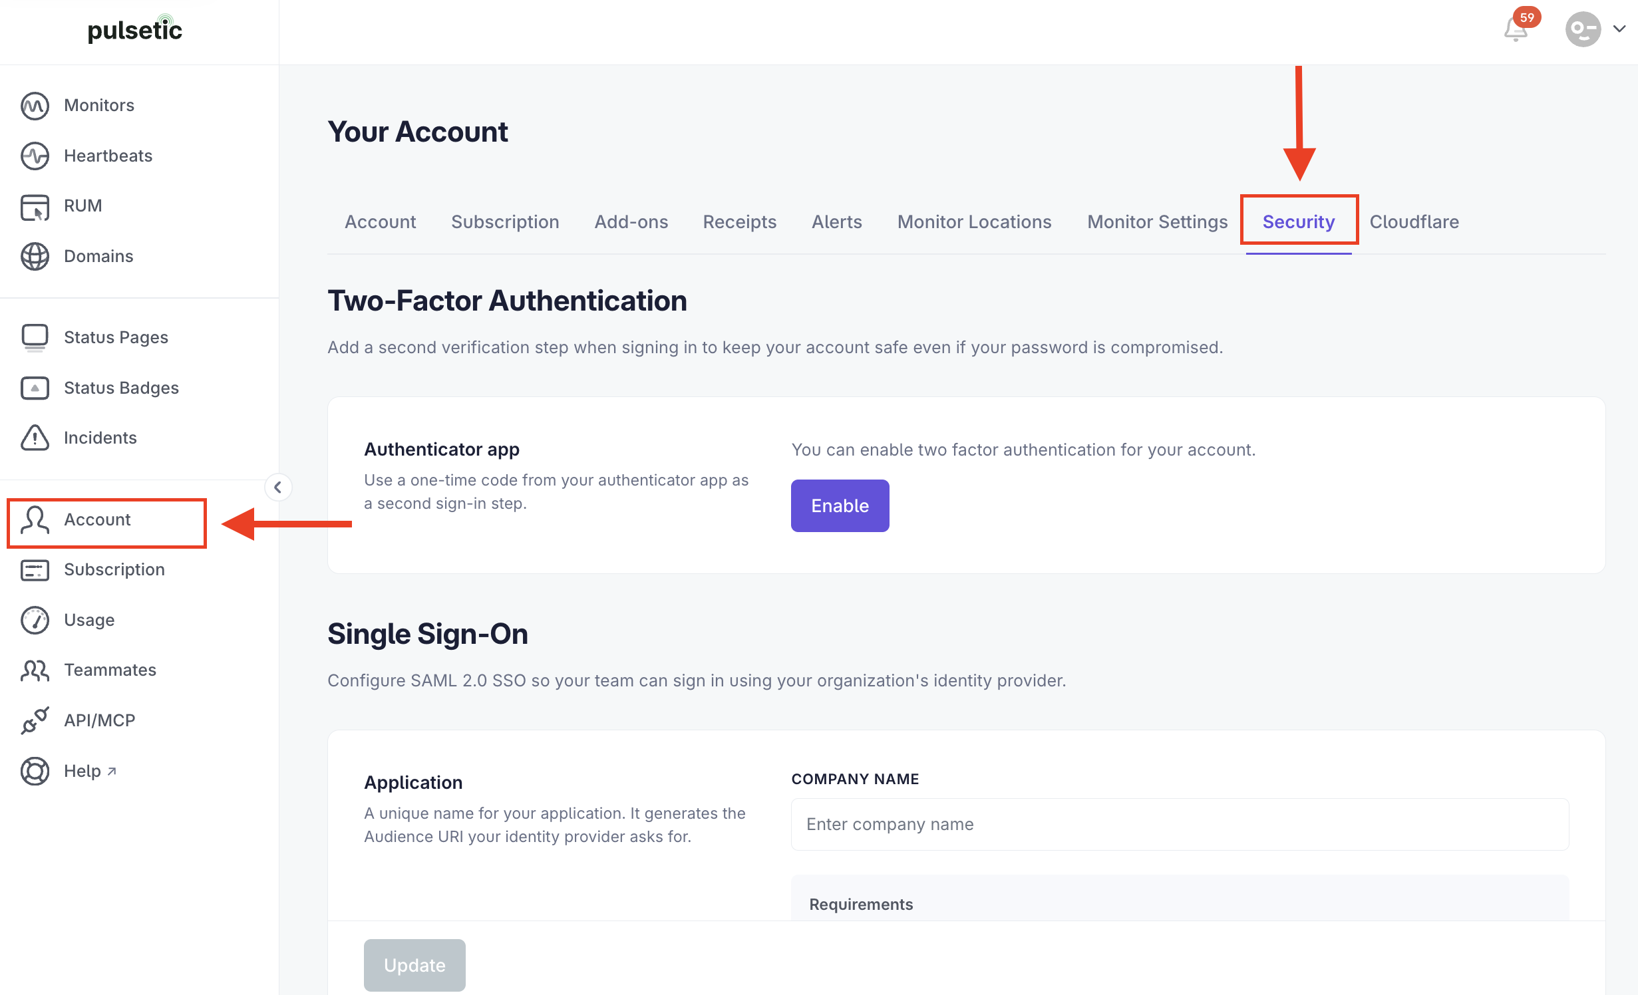Open the Incidents warning triangle icon
Screen dimensions: 1638x995
[x=35, y=438]
